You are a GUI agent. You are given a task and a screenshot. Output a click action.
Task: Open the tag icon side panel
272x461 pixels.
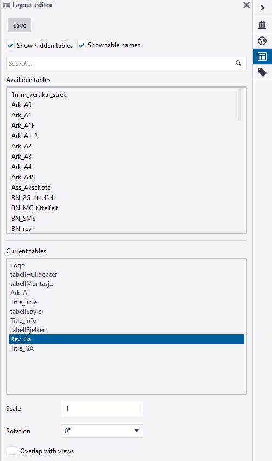click(262, 72)
